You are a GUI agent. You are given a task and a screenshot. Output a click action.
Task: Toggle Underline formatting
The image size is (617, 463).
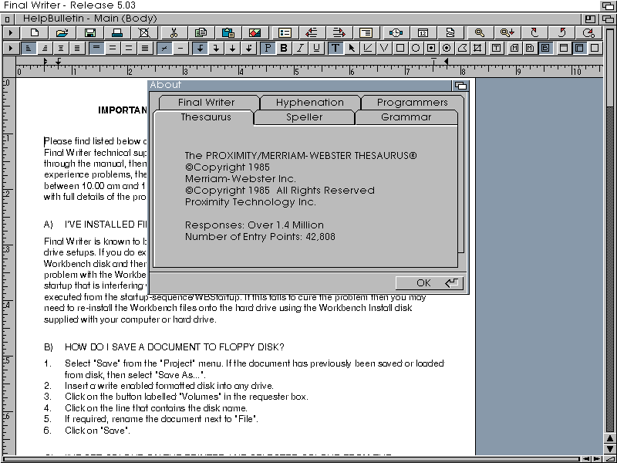pos(316,48)
